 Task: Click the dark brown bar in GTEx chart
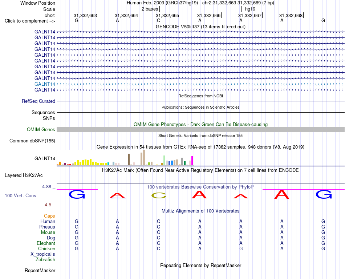coord(129,159)
